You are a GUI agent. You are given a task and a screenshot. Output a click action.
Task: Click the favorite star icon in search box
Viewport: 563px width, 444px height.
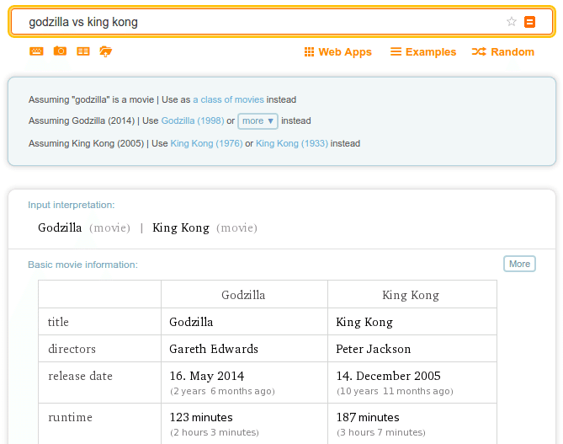tap(512, 22)
